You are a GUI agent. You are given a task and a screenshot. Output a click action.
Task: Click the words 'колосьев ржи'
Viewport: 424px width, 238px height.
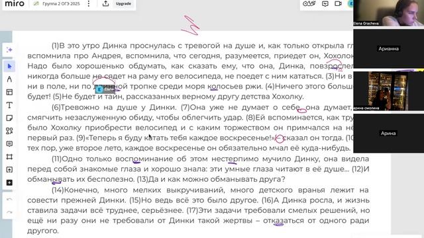click(x=235, y=87)
